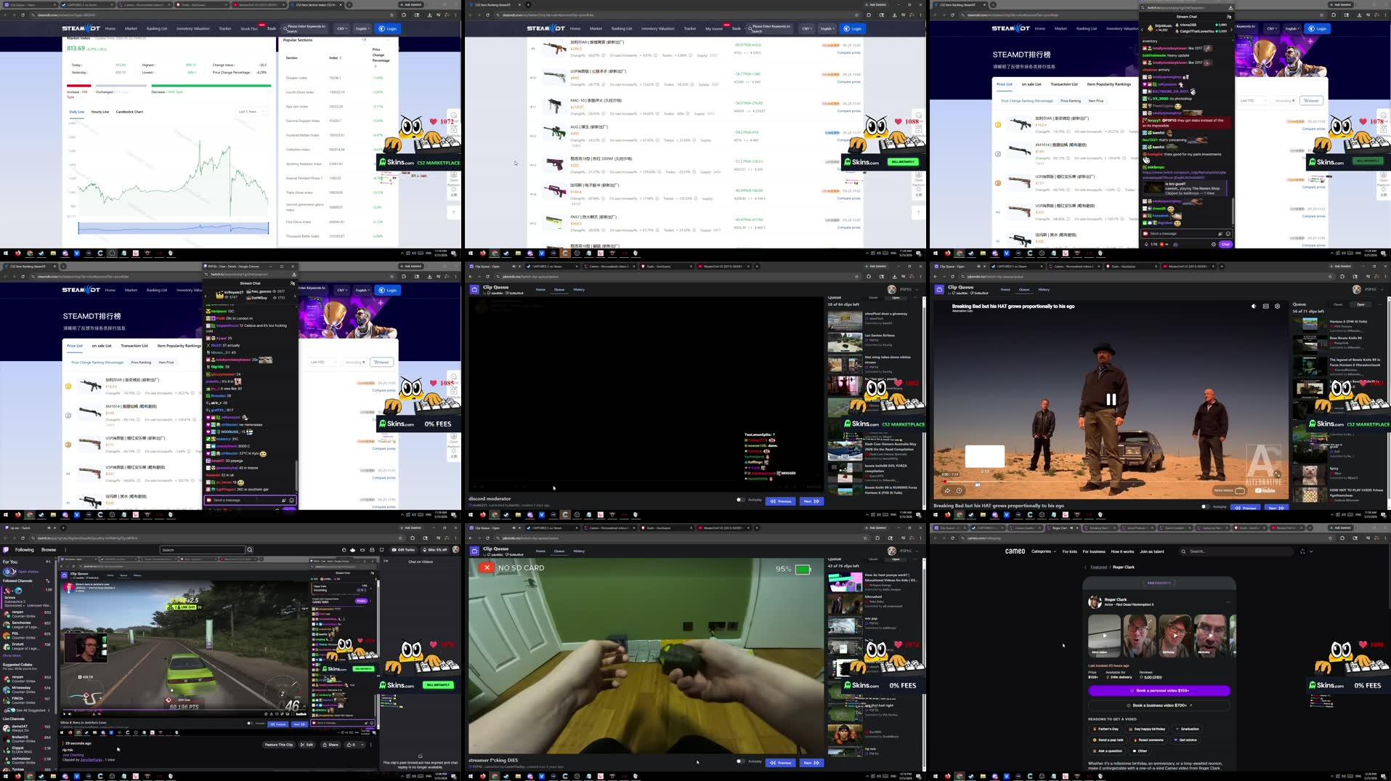The height and width of the screenshot is (781, 1391).
Task: Open Featured breadcrumb link on Cameo
Action: click(1098, 567)
